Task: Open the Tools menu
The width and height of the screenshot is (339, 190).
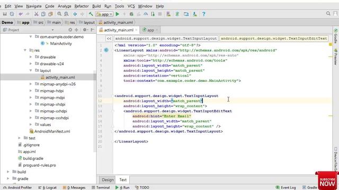Action: [x=119, y=6]
